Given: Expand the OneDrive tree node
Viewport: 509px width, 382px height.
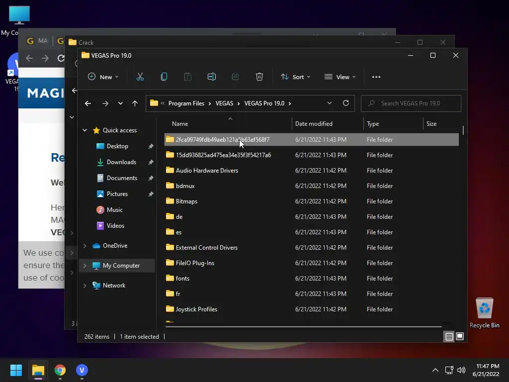Looking at the screenshot, I should pos(85,246).
